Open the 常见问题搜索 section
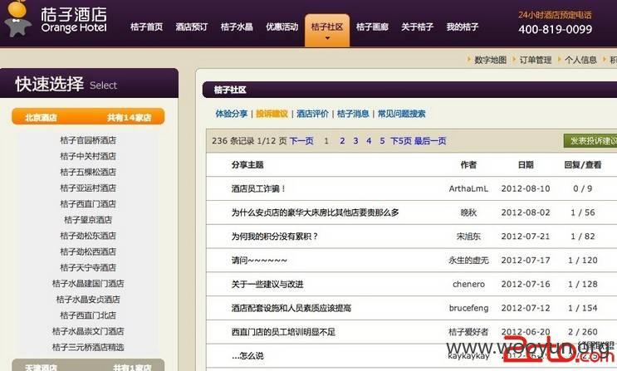Screen dimensions: 617x371 pyautogui.click(x=402, y=114)
